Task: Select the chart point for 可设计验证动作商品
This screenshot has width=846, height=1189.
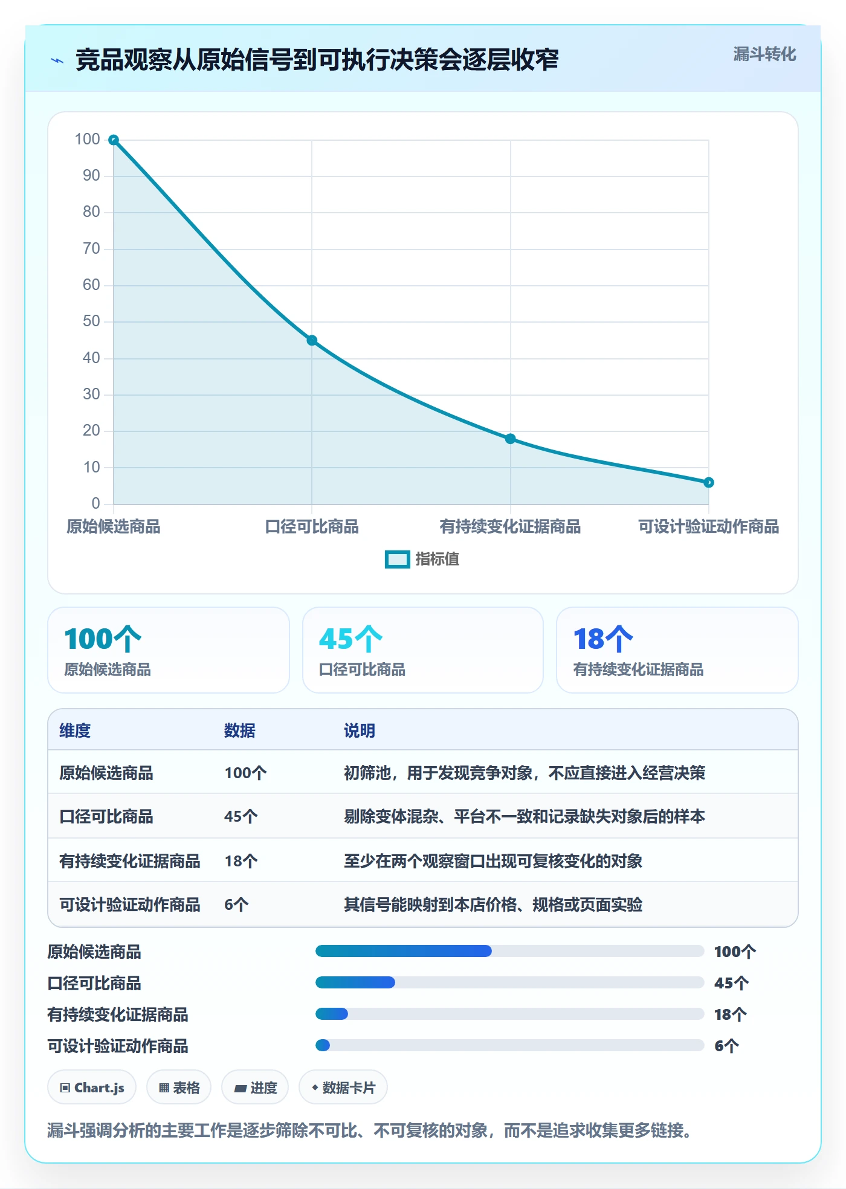Action: pyautogui.click(x=709, y=482)
